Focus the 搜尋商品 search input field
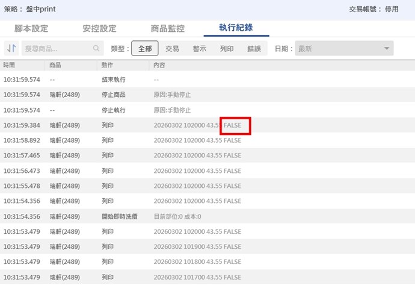The height and width of the screenshot is (288, 415). coord(57,49)
